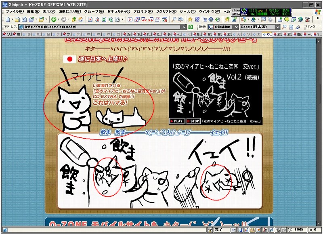This screenshot has height=234, width=323.
Task: Open the プロキシ(P) menu
Action: pyautogui.click(x=143, y=12)
